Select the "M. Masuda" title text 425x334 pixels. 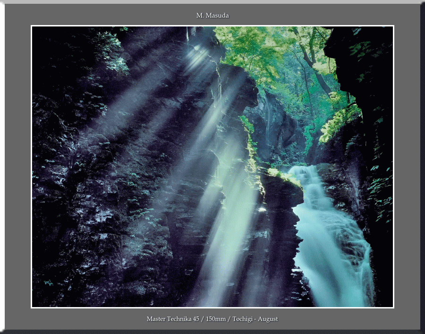[x=212, y=16]
